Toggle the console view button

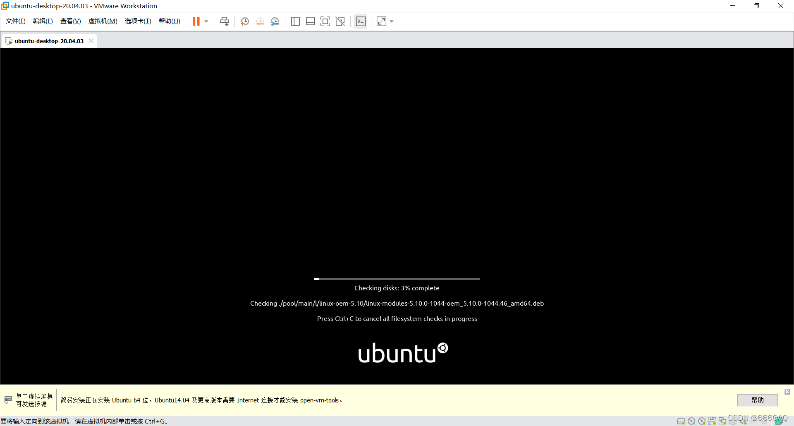[x=361, y=21]
